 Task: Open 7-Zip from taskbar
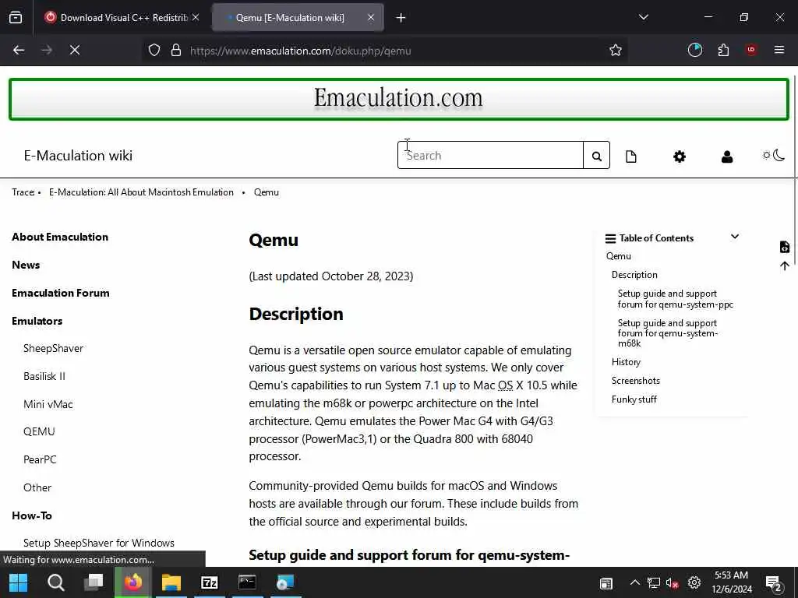tap(209, 582)
